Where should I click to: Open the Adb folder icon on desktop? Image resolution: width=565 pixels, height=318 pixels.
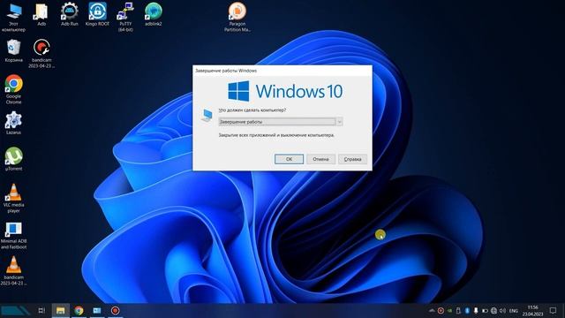pyautogui.click(x=41, y=14)
